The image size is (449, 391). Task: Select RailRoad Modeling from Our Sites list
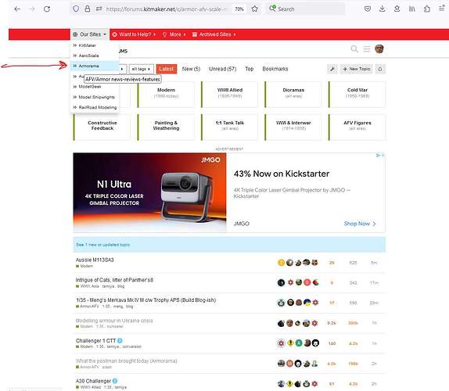click(97, 107)
